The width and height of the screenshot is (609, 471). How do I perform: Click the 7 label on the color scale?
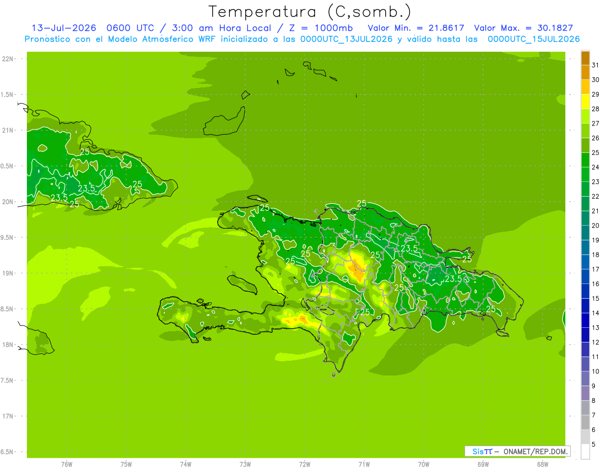pyautogui.click(x=593, y=416)
